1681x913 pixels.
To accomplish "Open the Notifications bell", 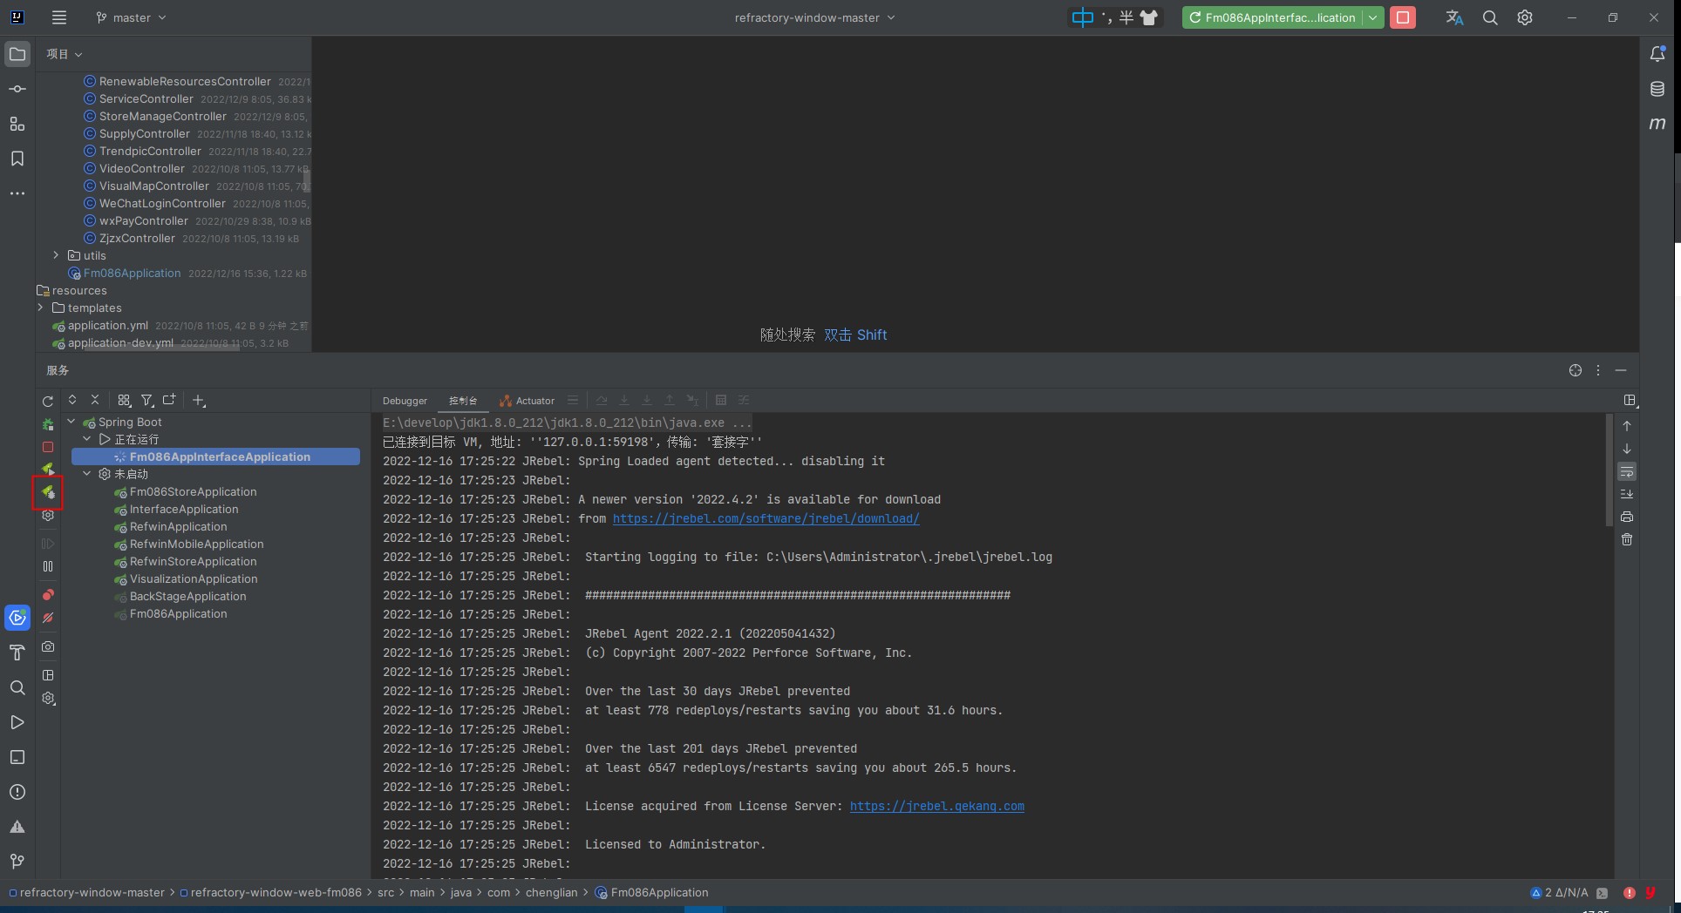I will (x=1657, y=54).
